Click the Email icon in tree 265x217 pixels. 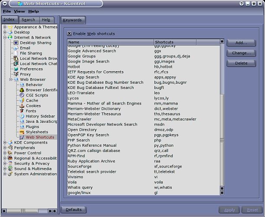16,48
